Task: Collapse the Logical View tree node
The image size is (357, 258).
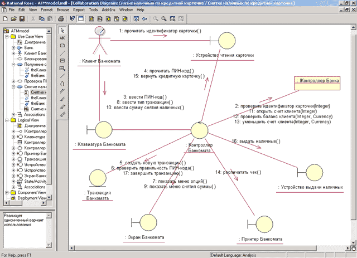Action: pos(6,120)
